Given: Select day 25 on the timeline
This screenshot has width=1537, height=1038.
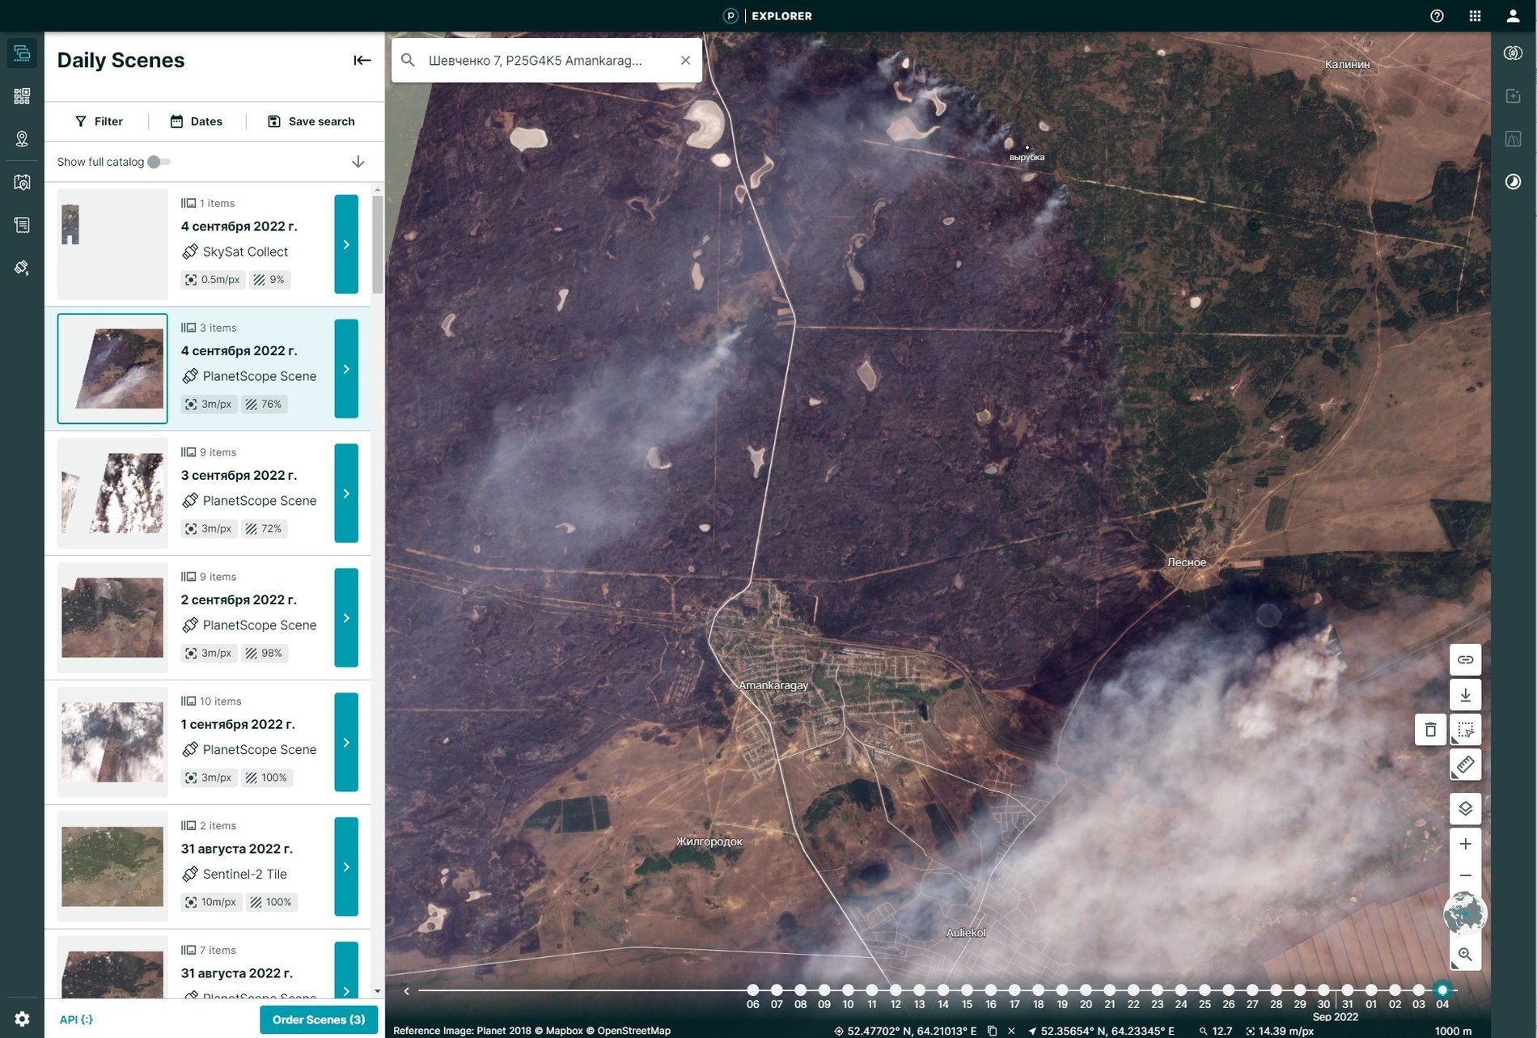Looking at the screenshot, I should point(1205,990).
